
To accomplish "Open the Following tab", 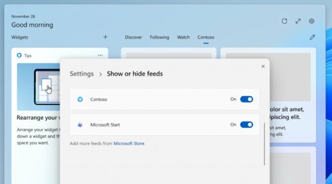I will 160,37.
